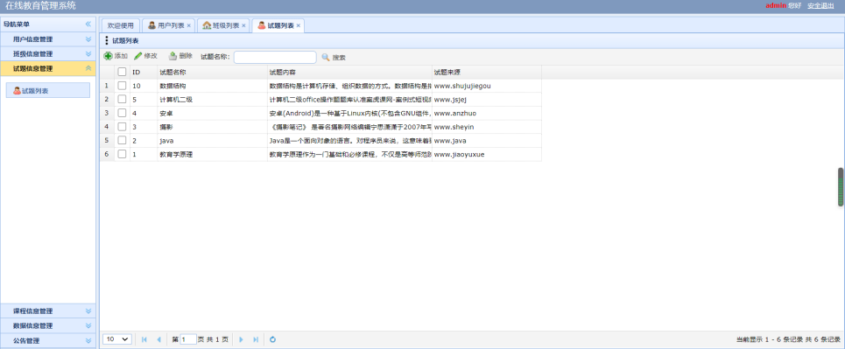Close the 用户列表 tab
The image size is (845, 349).
pyautogui.click(x=188, y=26)
